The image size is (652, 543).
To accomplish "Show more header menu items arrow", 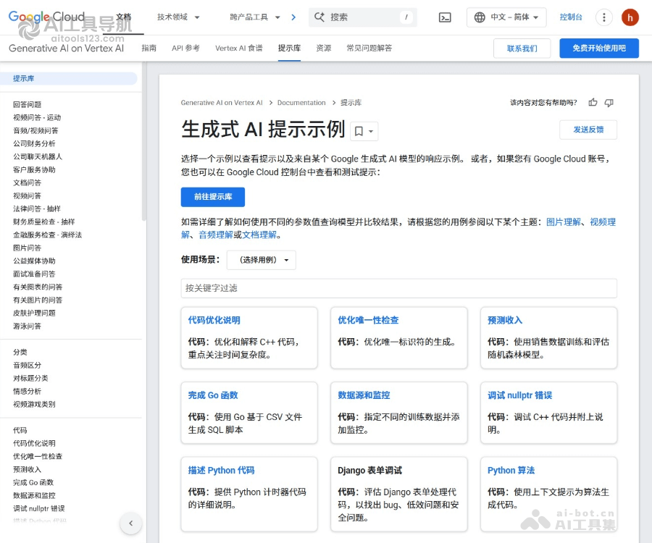I will (x=293, y=17).
